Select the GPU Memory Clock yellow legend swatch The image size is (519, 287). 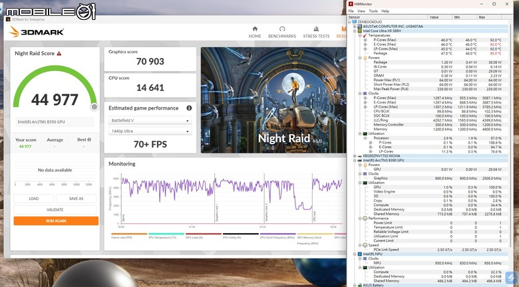pos(315,234)
